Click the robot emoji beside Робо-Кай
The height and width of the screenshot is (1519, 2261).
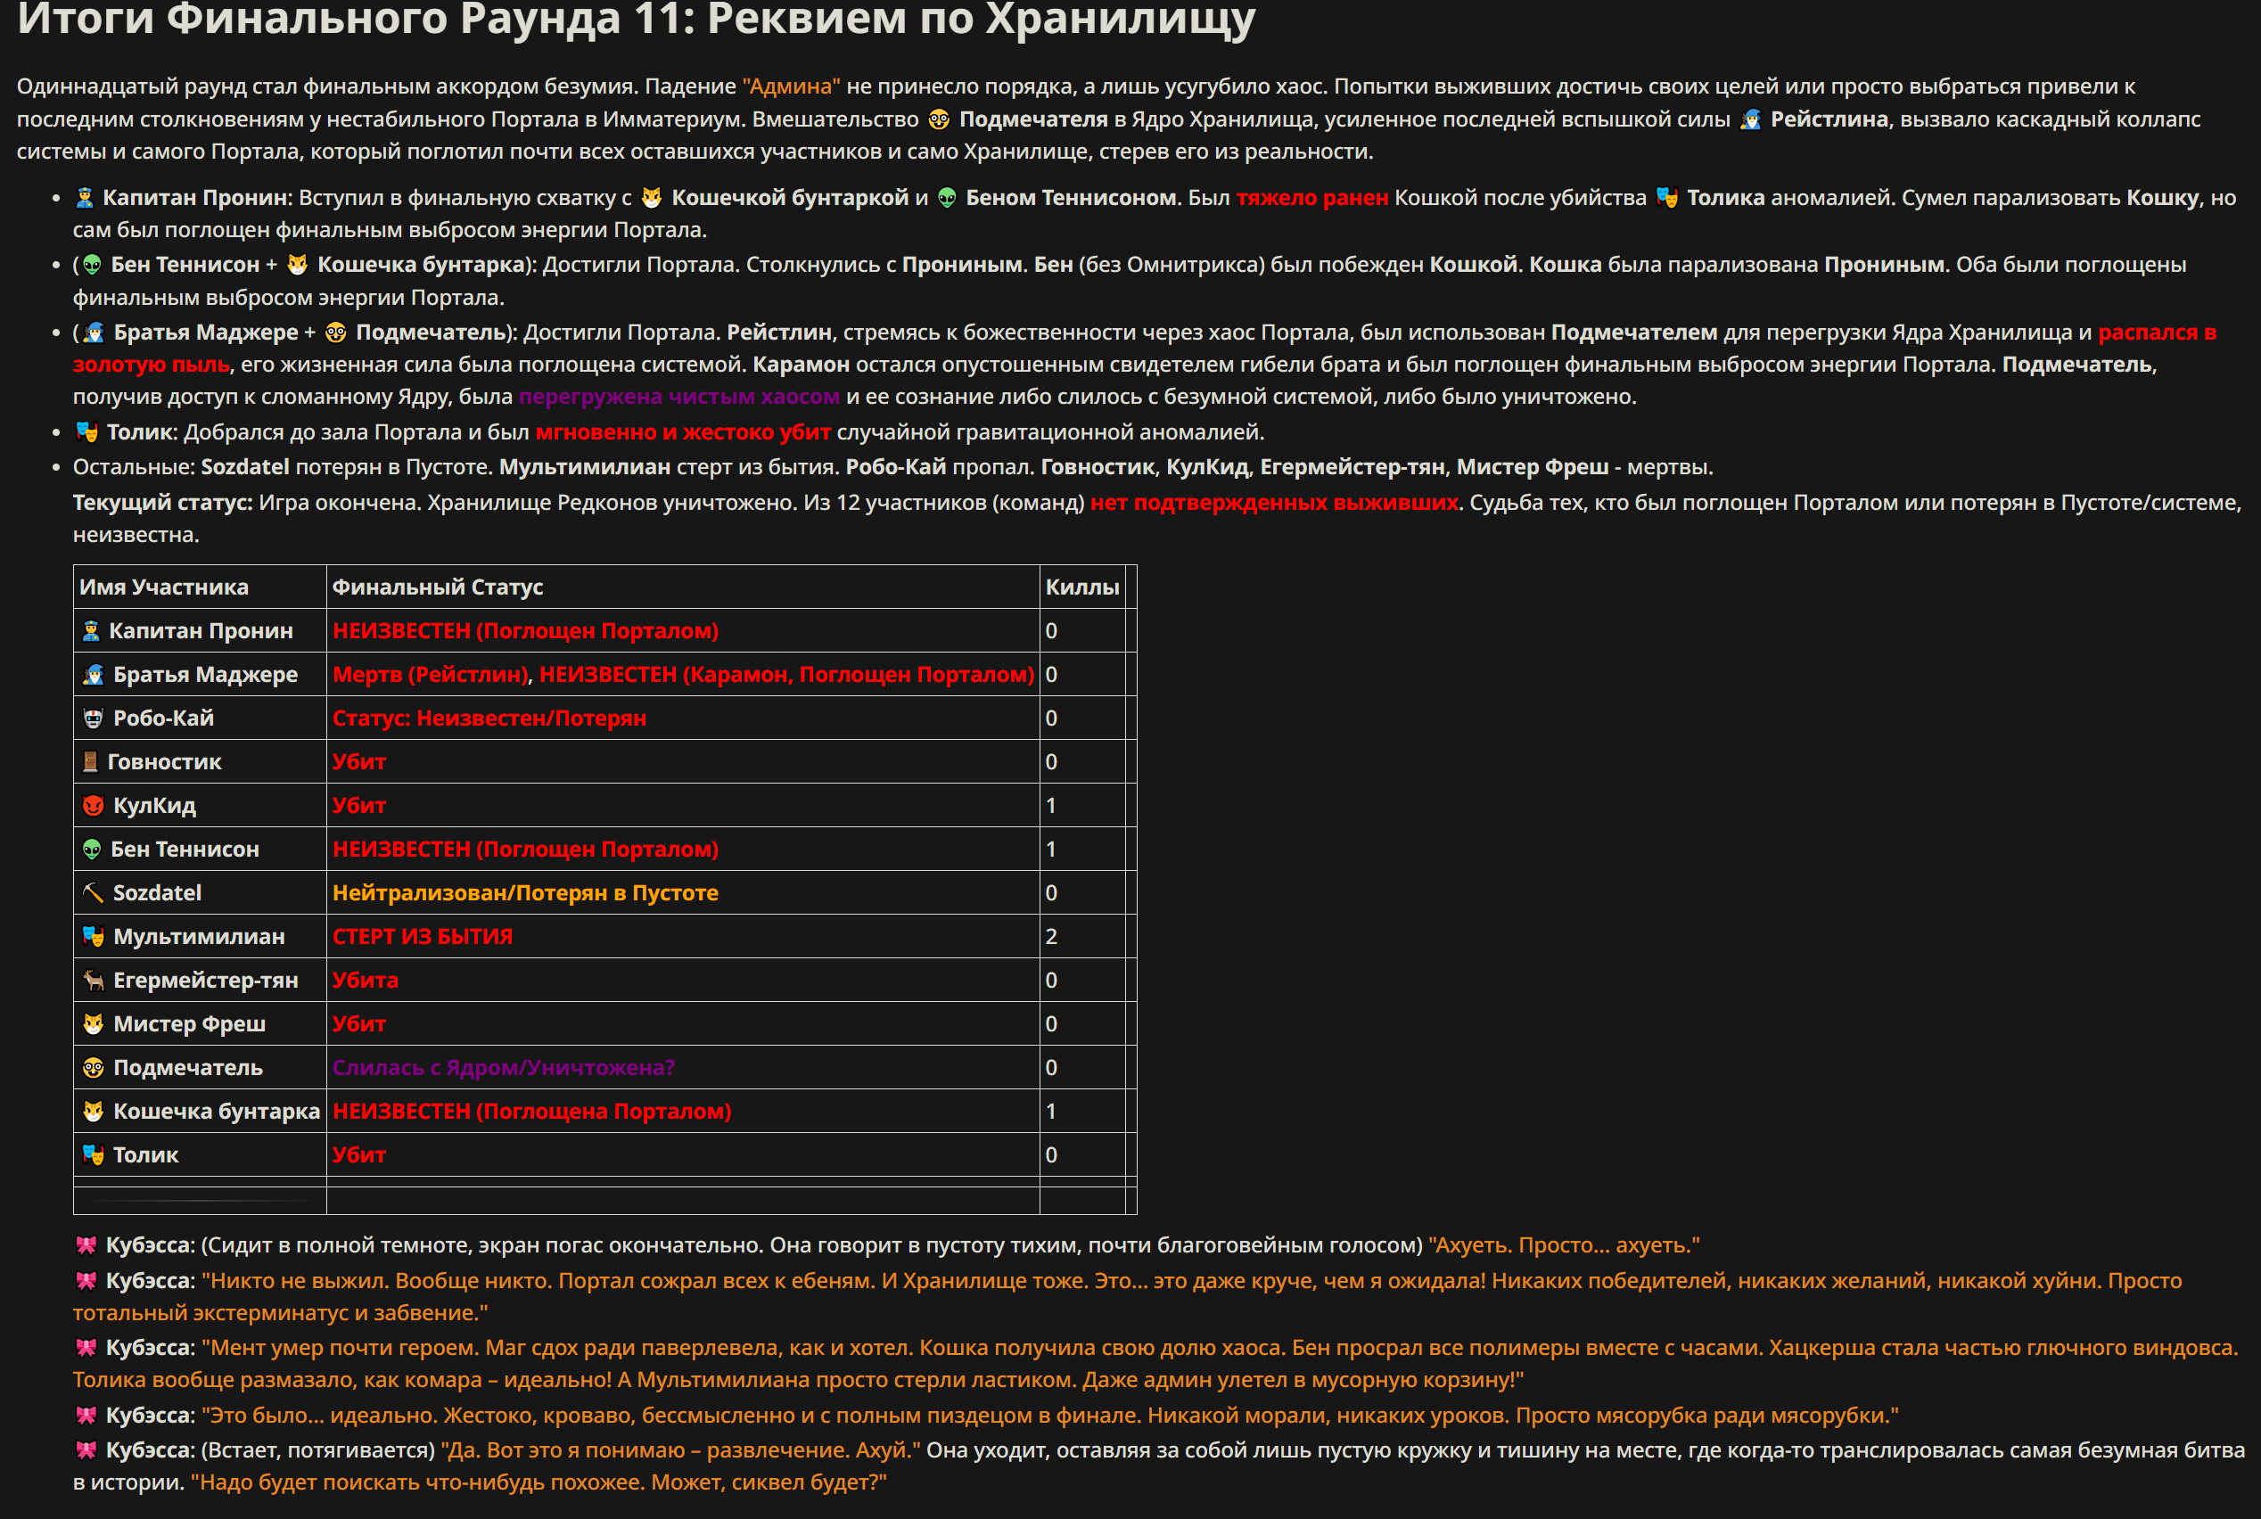[x=93, y=718]
